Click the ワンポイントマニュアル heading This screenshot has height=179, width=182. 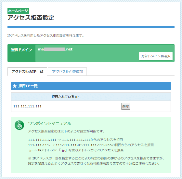point(49,124)
